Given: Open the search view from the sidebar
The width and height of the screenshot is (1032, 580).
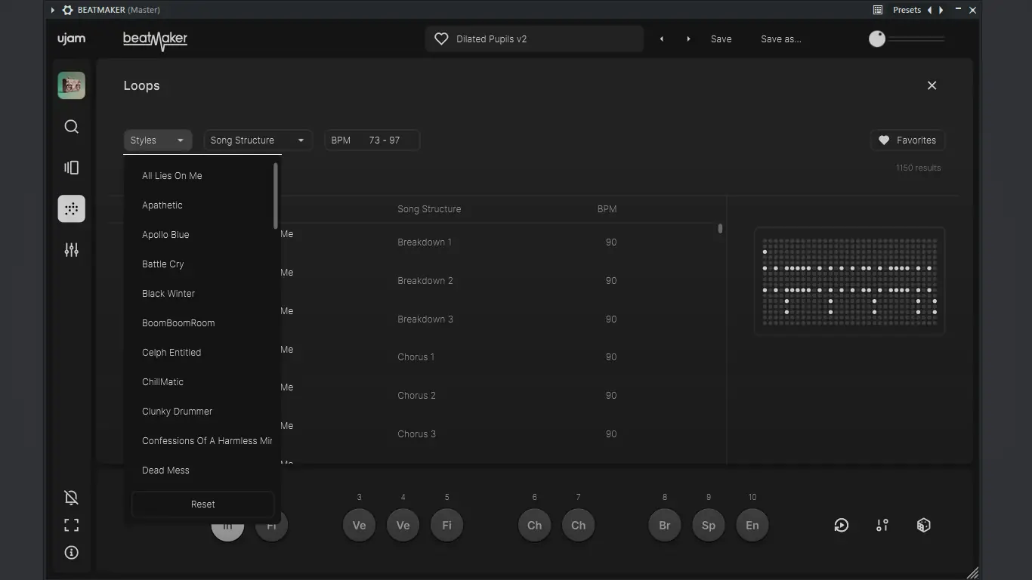Looking at the screenshot, I should [x=71, y=127].
